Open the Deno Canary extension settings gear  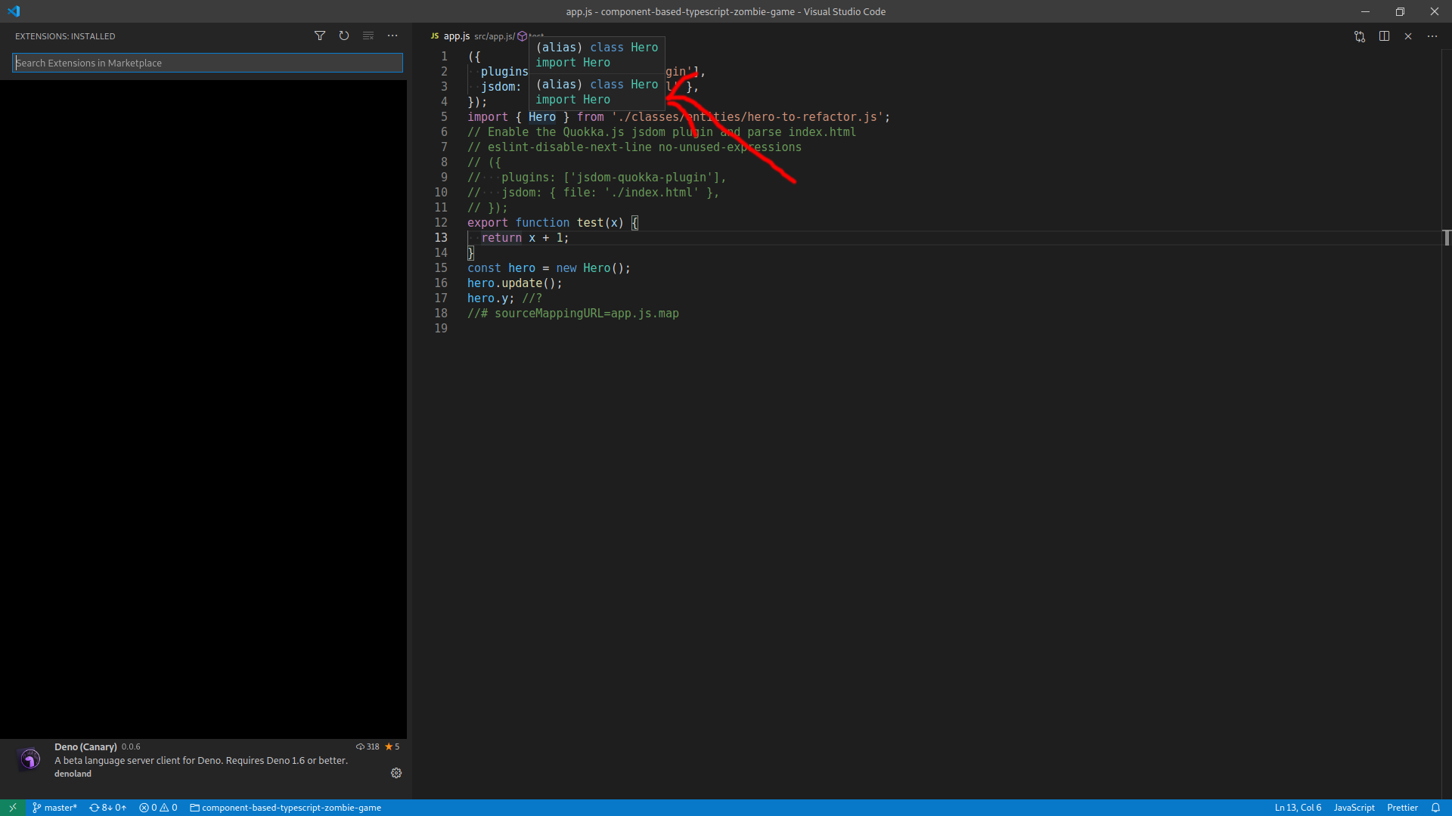point(396,773)
